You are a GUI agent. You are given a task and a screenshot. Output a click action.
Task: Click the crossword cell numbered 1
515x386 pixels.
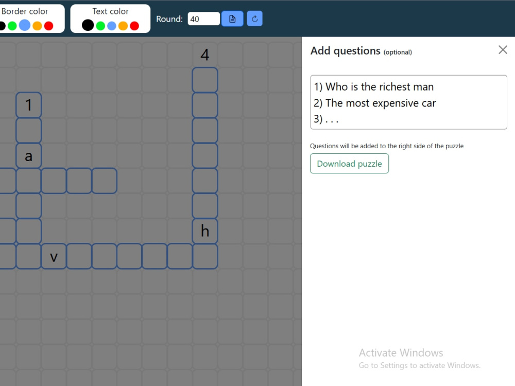coord(28,105)
